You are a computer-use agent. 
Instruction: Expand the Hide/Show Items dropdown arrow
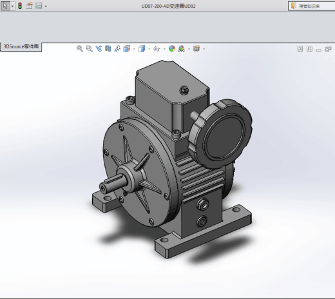click(164, 49)
